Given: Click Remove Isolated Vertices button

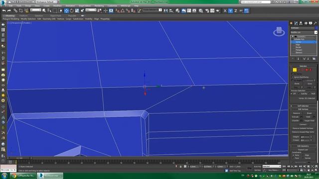Looking at the screenshot, I should [303, 128].
